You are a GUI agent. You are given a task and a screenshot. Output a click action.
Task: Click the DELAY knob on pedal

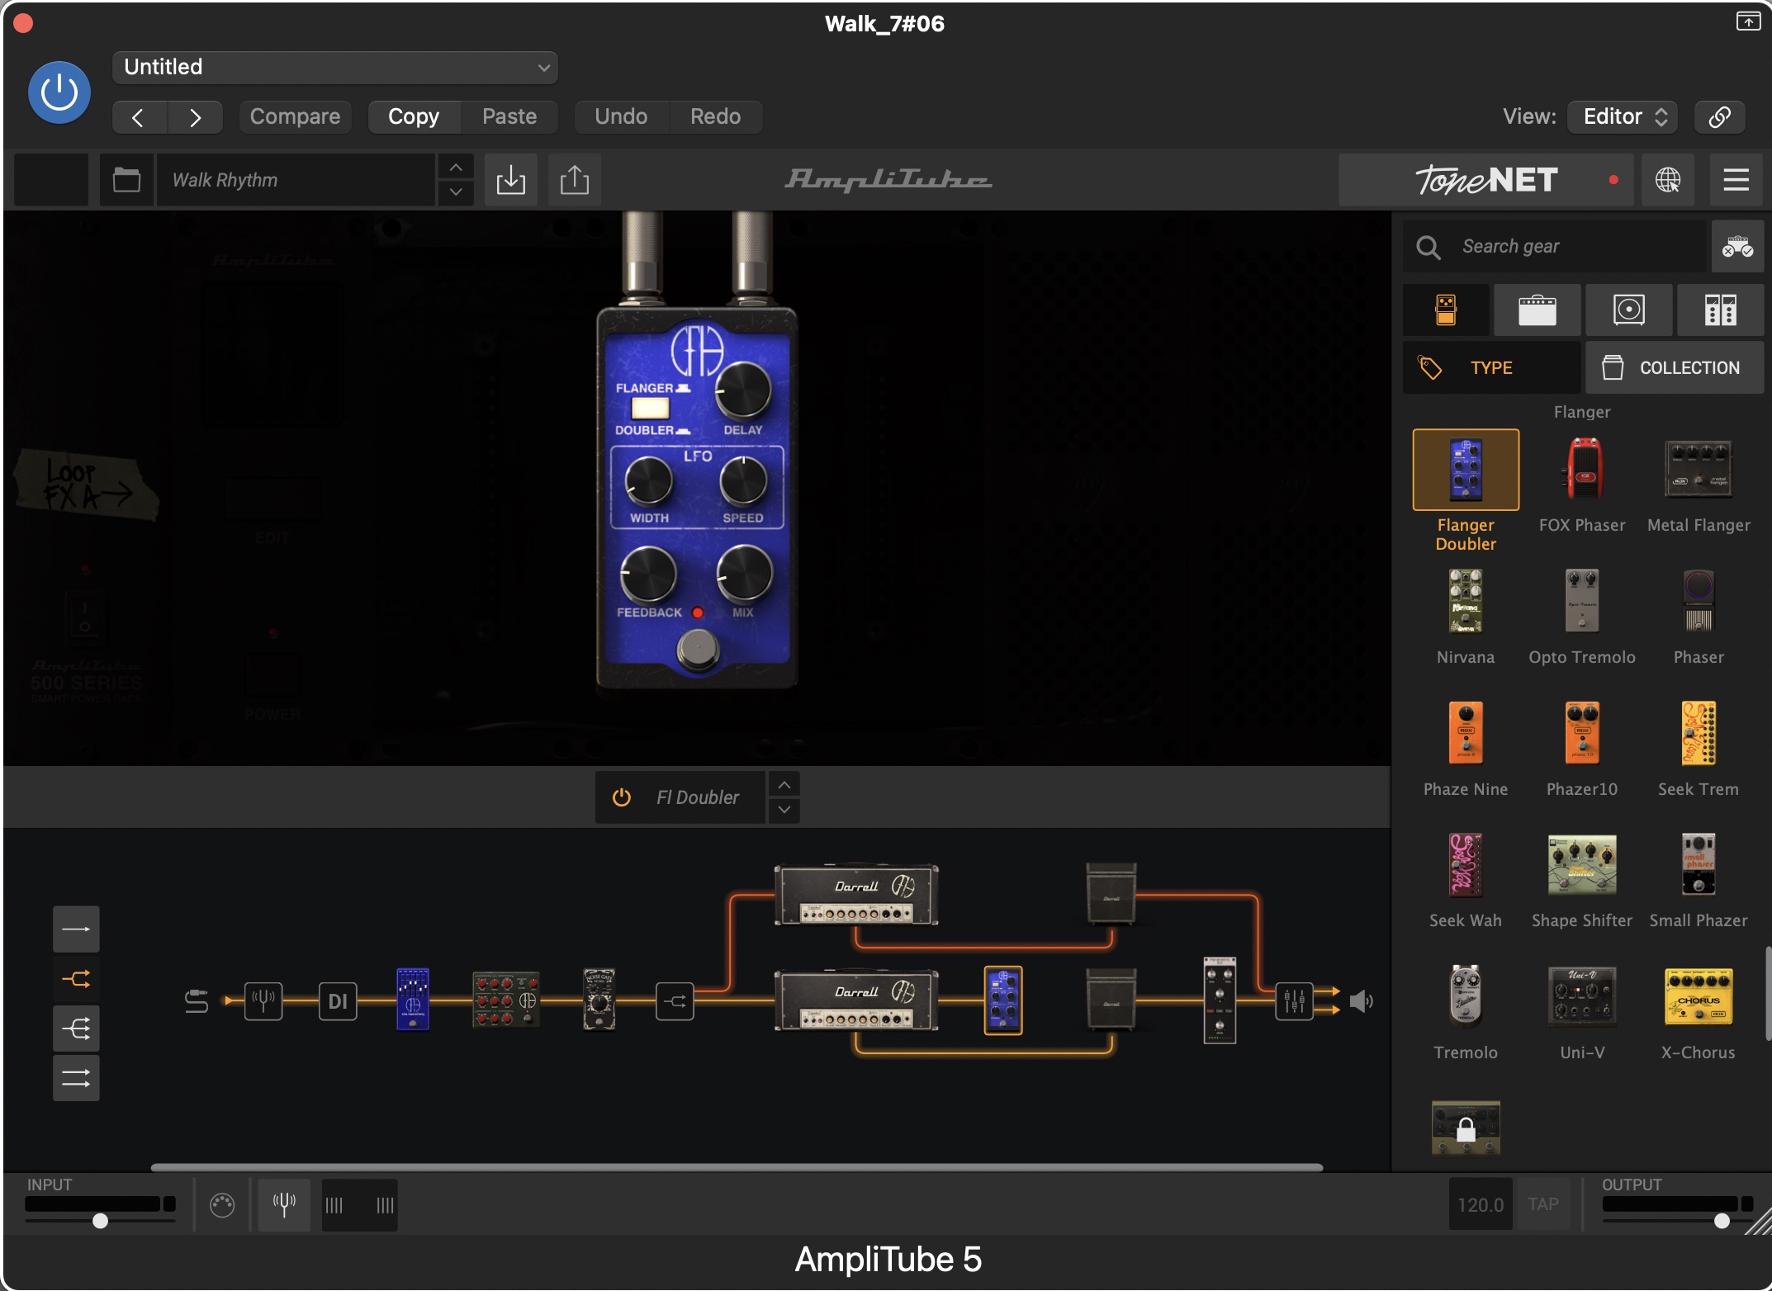pos(742,390)
